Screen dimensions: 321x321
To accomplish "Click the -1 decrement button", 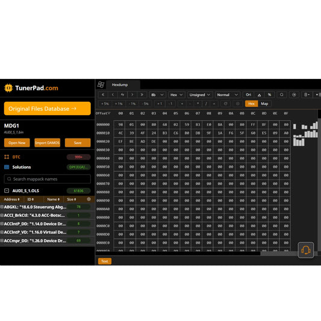I will (170, 104).
